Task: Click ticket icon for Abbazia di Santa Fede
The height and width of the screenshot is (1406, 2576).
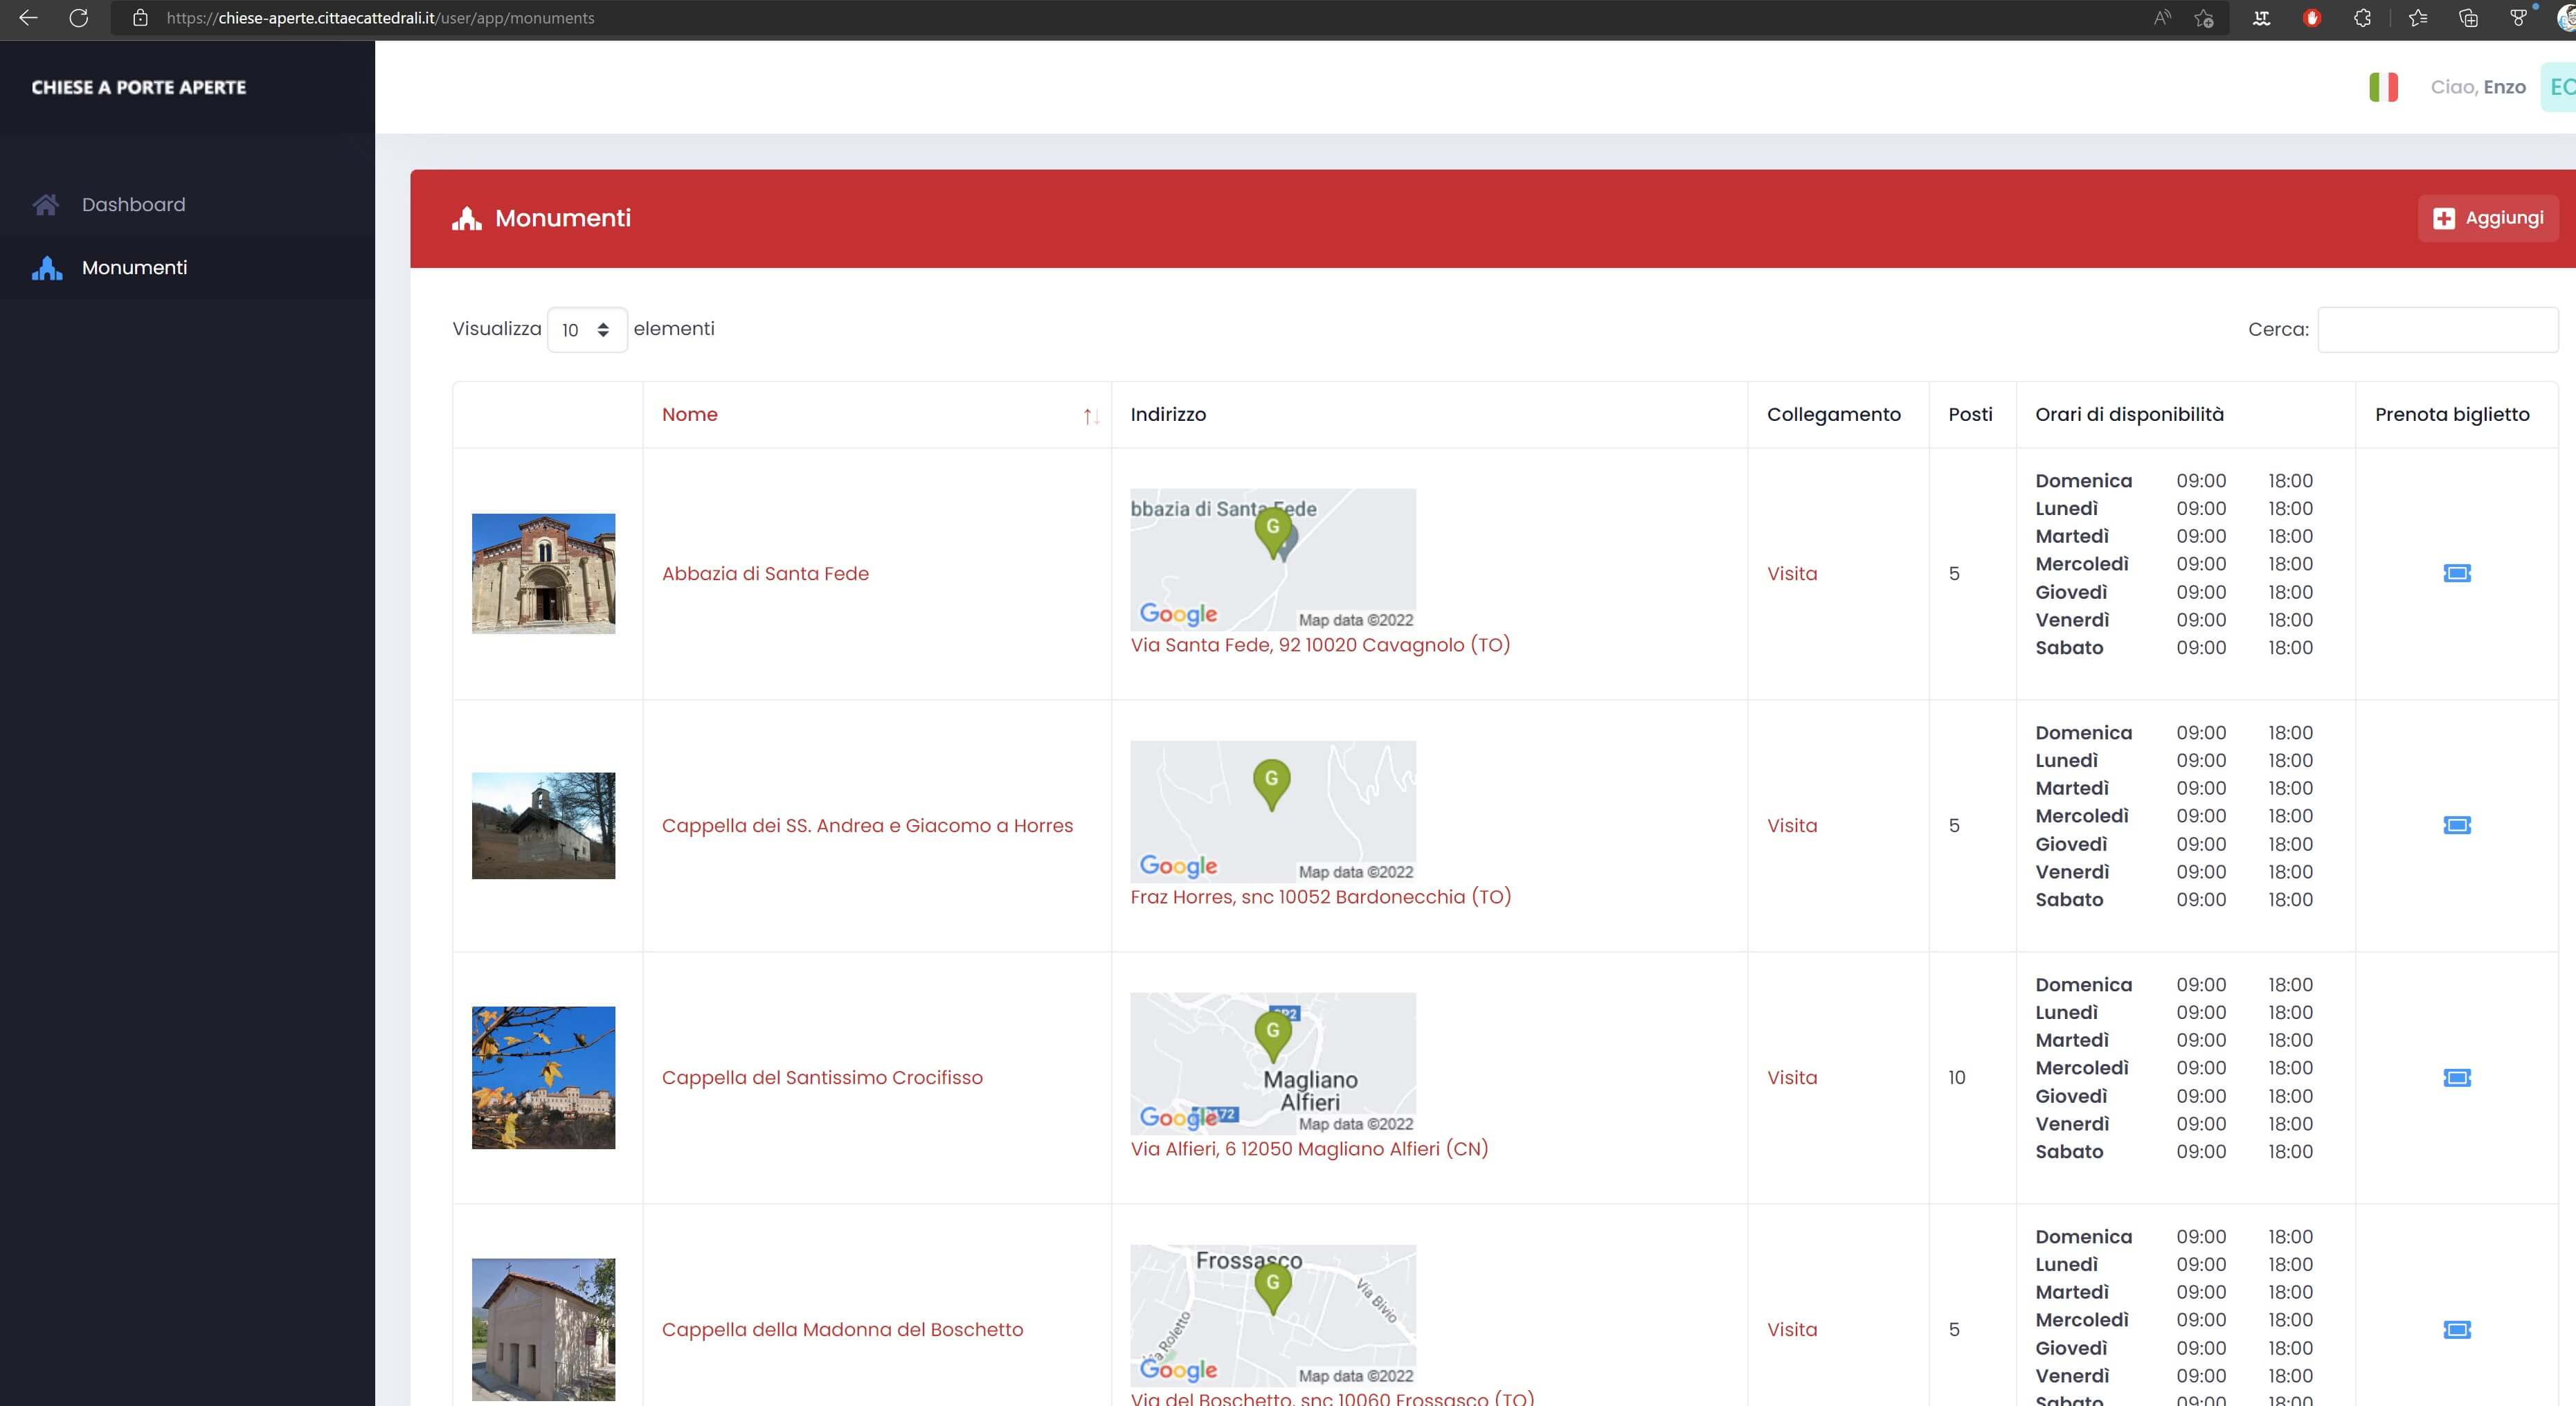Action: coord(2456,573)
